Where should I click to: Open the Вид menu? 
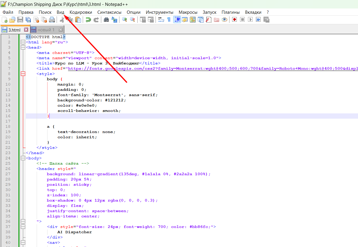point(60,12)
